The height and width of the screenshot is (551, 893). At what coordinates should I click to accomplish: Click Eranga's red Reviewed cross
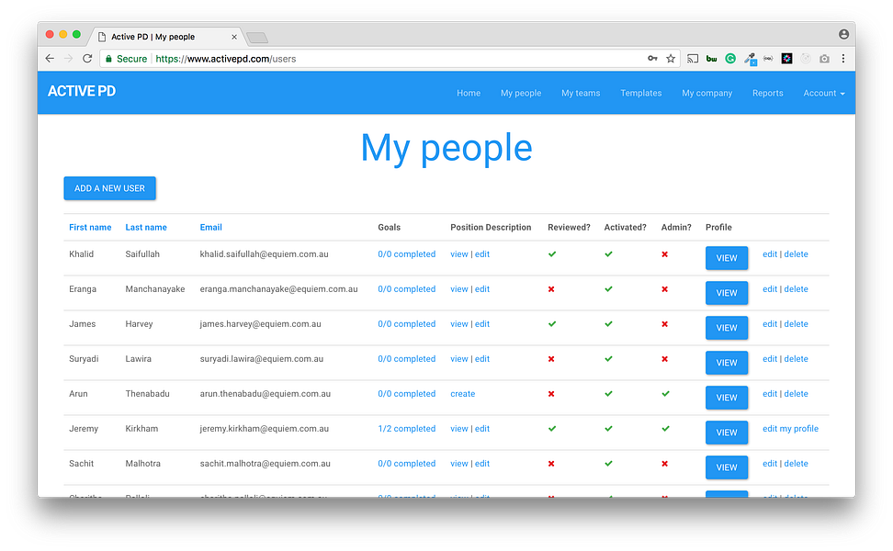551,289
